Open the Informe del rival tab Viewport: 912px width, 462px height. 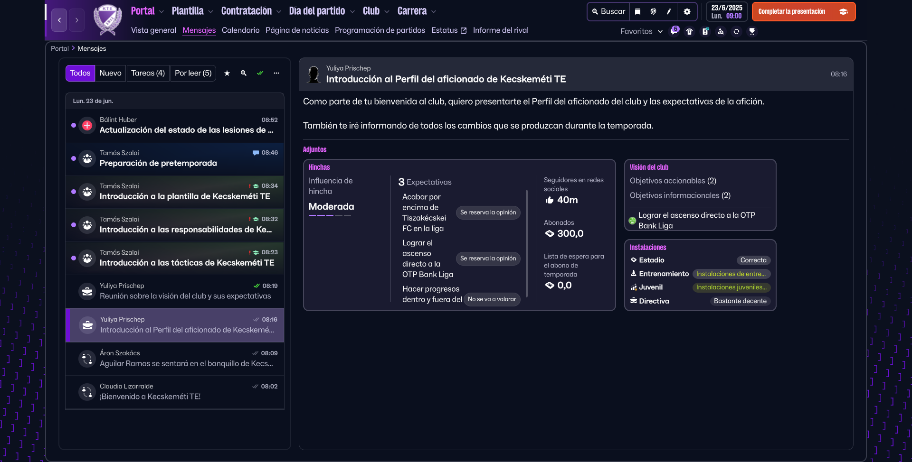pyautogui.click(x=500, y=30)
